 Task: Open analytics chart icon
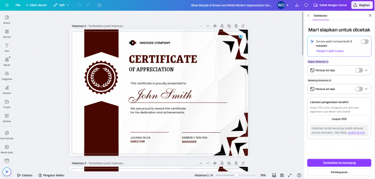pos(297,5)
